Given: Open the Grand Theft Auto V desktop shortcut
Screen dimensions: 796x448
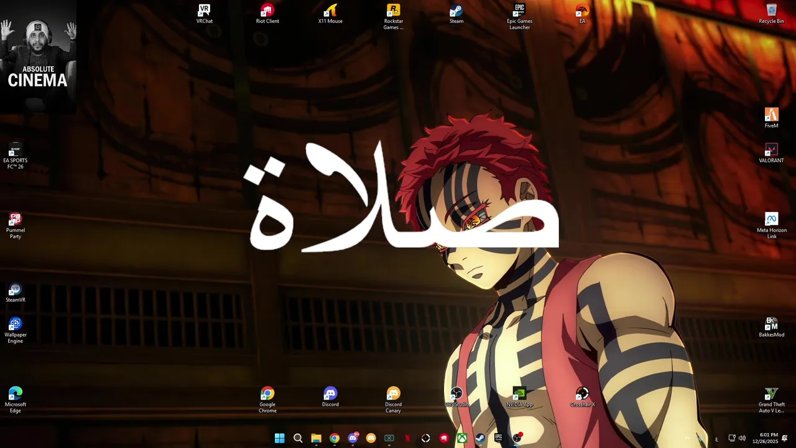Looking at the screenshot, I should tap(771, 400).
